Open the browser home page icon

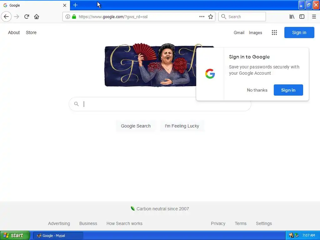(x=37, y=17)
